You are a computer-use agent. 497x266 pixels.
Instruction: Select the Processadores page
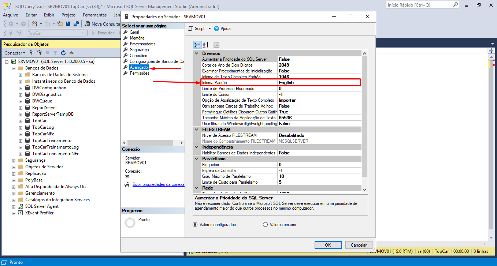(x=142, y=44)
